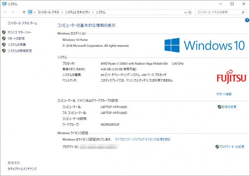Viewport: 250px width, 176px height.
Task: Open セキュリティとメンテナンス link
Action: pyautogui.click(x=22, y=169)
